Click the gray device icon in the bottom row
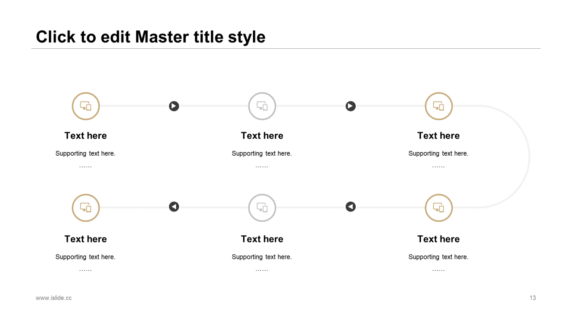The image size is (572, 322). point(262,208)
